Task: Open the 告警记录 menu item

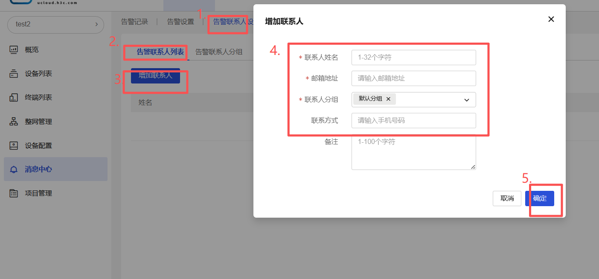Action: tap(134, 22)
